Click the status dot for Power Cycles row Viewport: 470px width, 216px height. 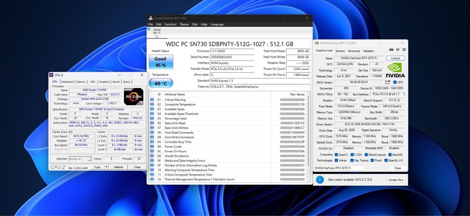[152, 146]
